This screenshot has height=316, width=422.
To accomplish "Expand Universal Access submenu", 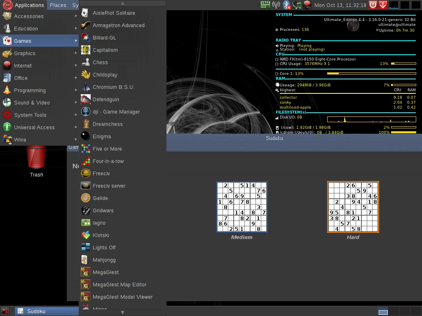I will (x=39, y=128).
